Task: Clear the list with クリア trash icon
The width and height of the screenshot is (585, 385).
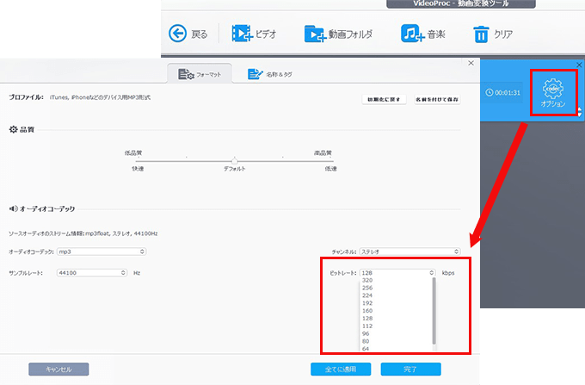Action: click(x=481, y=34)
